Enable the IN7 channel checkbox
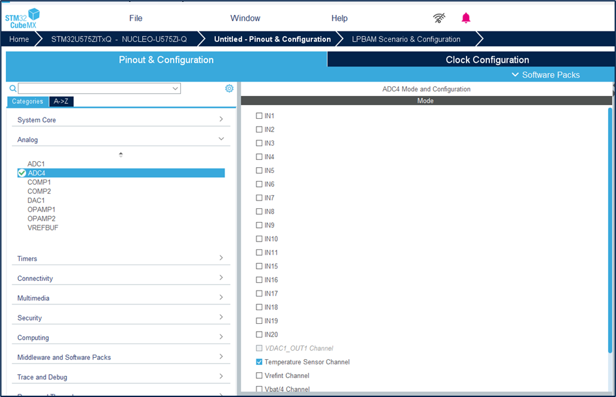Image resolution: width=616 pixels, height=397 pixels. click(x=259, y=198)
